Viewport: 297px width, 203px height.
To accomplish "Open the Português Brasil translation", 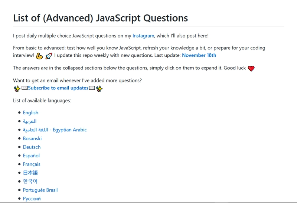I will point(40,190).
